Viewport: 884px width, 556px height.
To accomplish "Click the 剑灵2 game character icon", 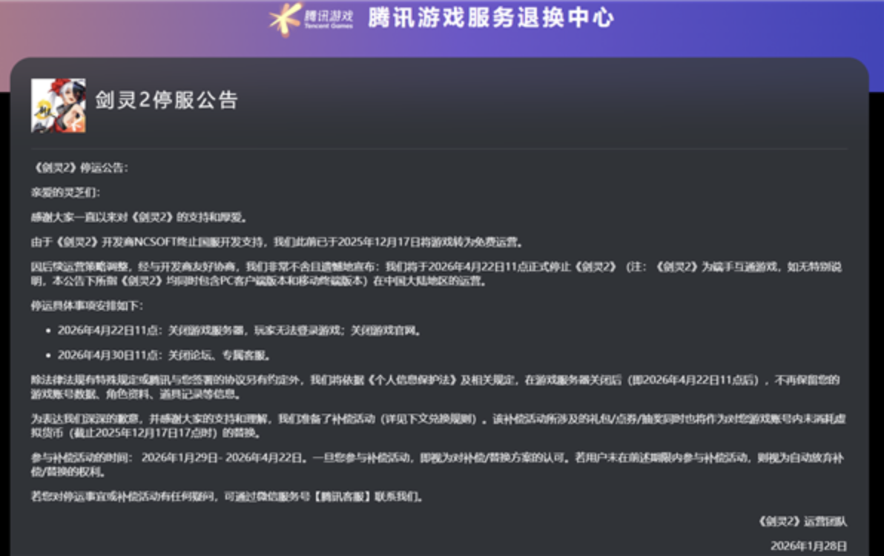I will click(x=58, y=105).
